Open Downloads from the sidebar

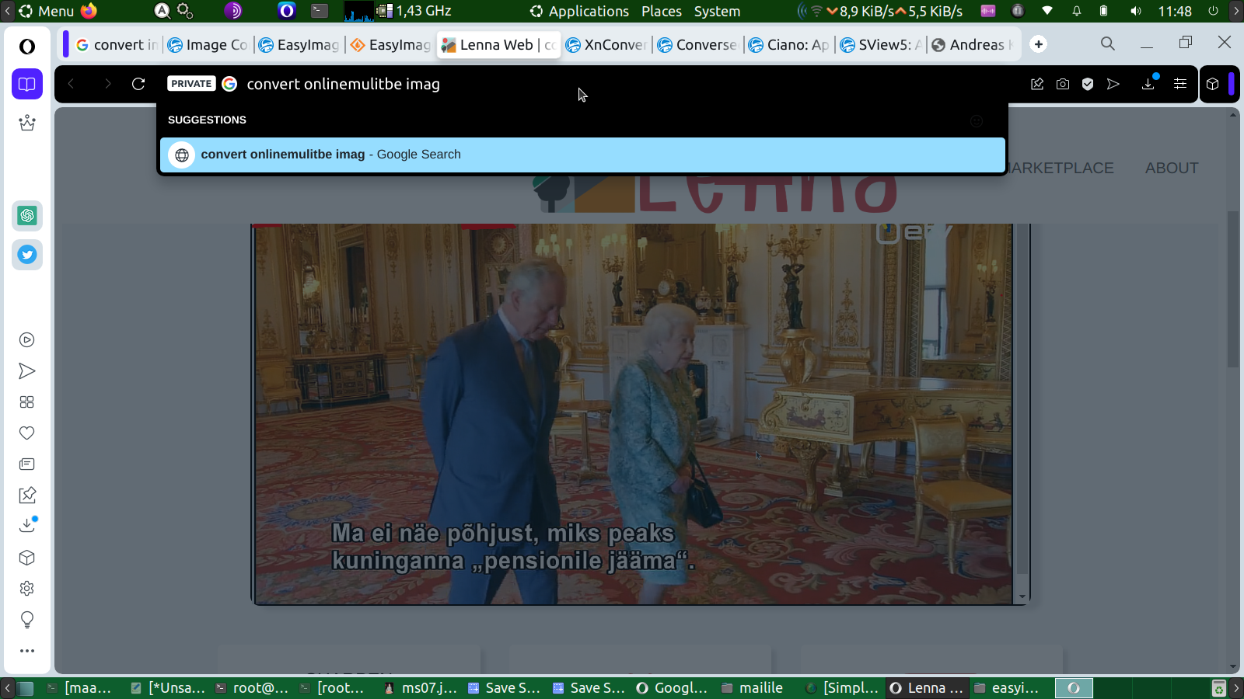pos(27,526)
